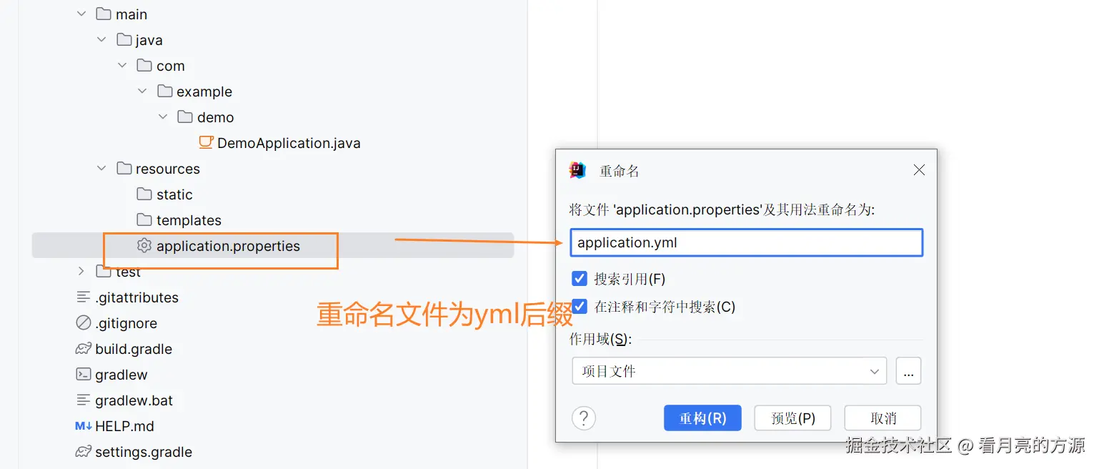The width and height of the screenshot is (1099, 469).
Task: Click the 重构(R) button
Action: 702,418
